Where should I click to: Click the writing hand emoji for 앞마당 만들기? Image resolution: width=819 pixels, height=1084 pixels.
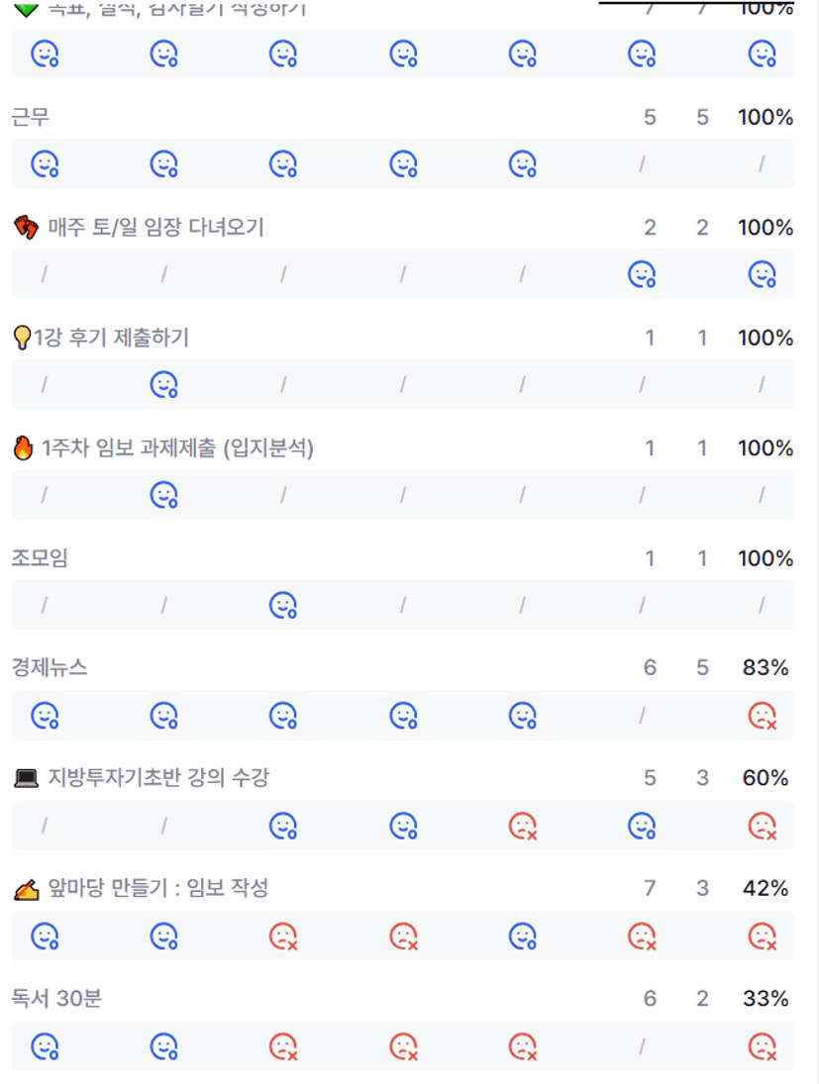click(26, 890)
